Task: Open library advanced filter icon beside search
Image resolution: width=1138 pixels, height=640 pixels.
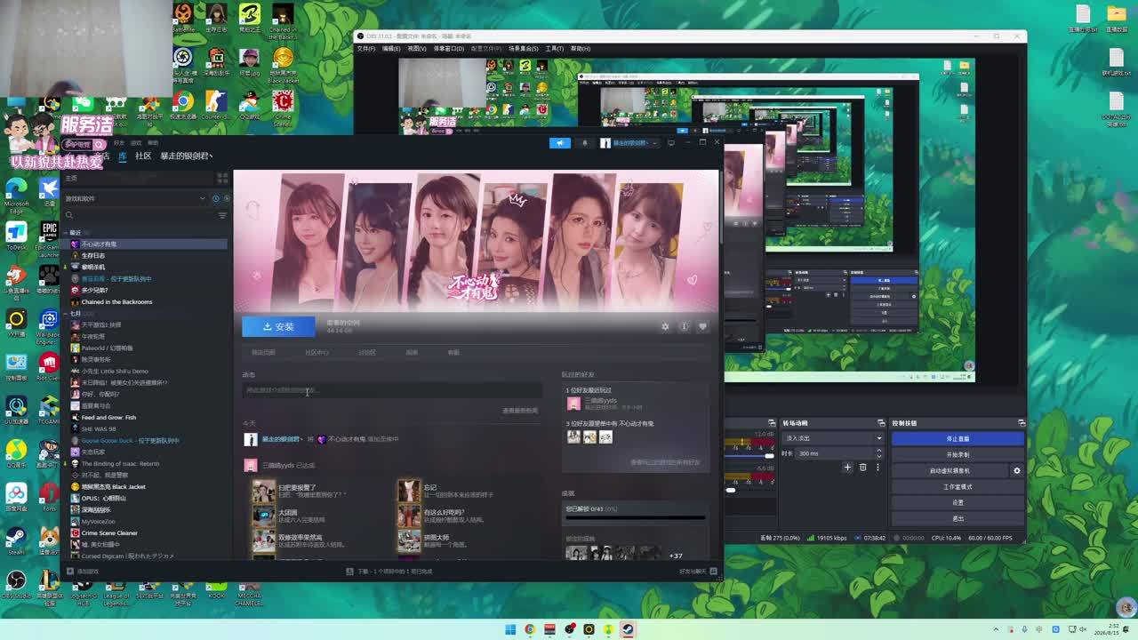Action: [222, 215]
